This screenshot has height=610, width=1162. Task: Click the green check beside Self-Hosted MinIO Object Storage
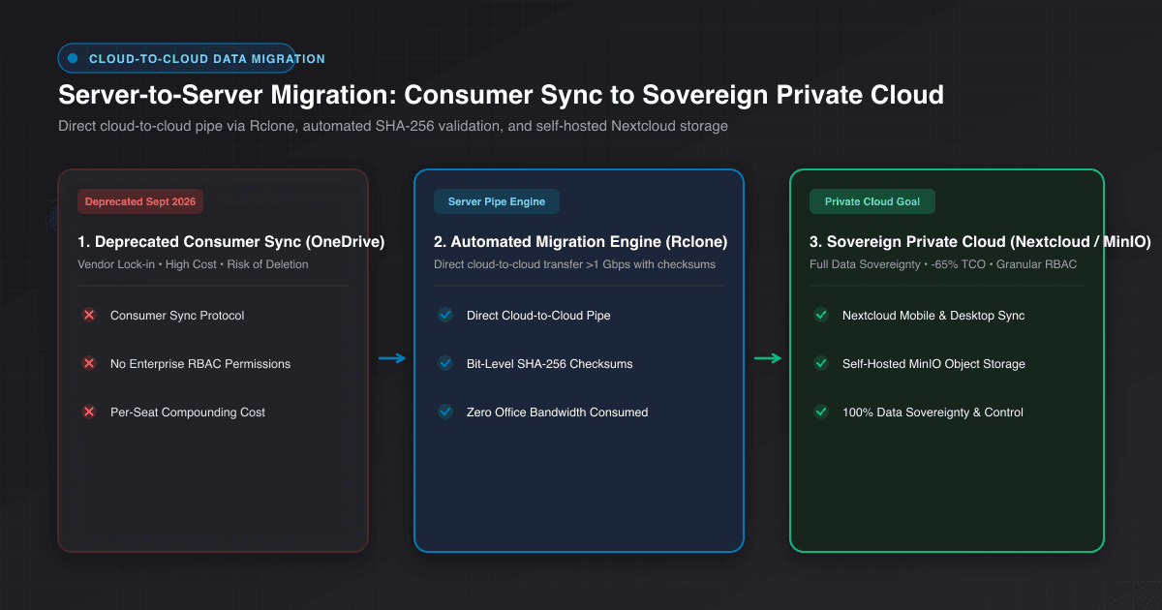pyautogui.click(x=821, y=364)
